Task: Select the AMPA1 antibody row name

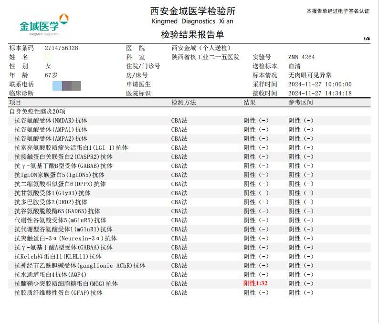Action: (51, 129)
